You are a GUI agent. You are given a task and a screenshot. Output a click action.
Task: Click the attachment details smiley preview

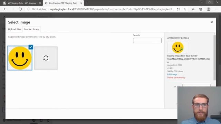[177, 48]
